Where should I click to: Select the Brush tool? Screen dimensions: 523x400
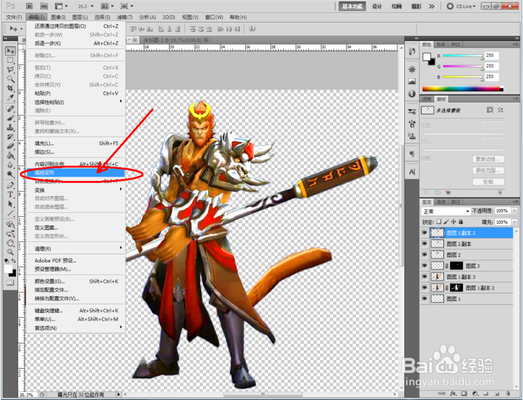10,118
